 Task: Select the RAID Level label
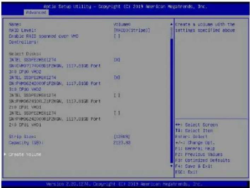23,30
